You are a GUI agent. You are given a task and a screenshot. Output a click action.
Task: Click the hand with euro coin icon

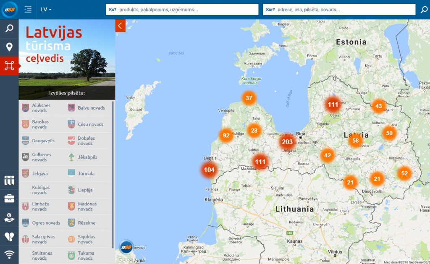pos(9,217)
